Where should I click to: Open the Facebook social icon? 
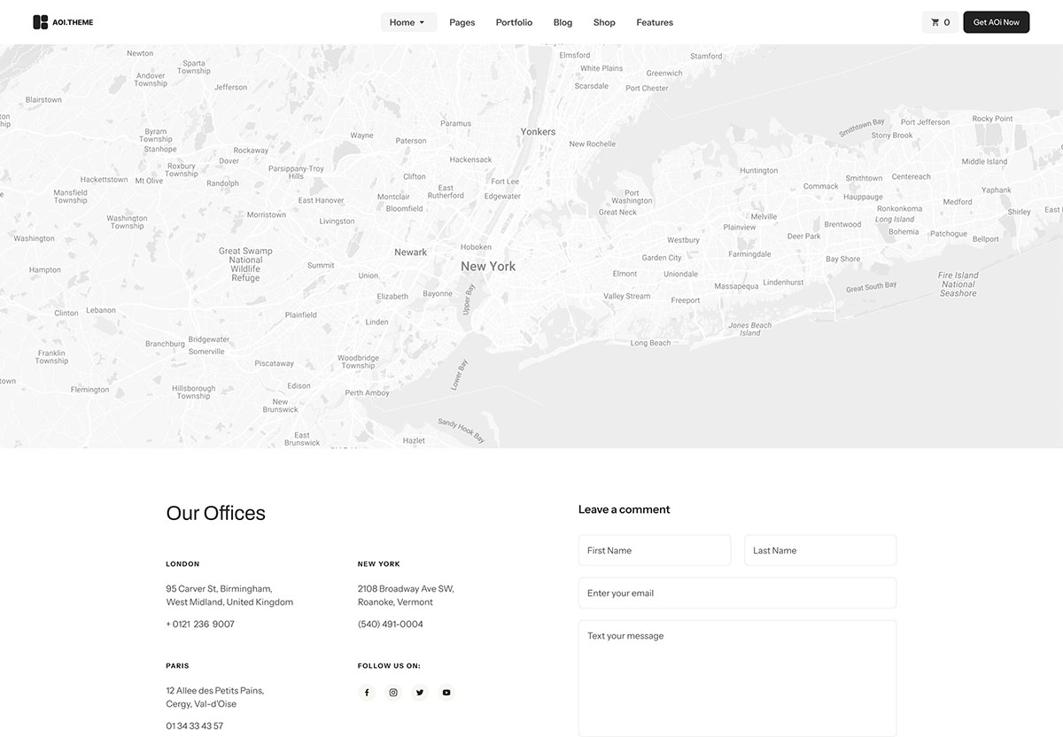pos(367,693)
